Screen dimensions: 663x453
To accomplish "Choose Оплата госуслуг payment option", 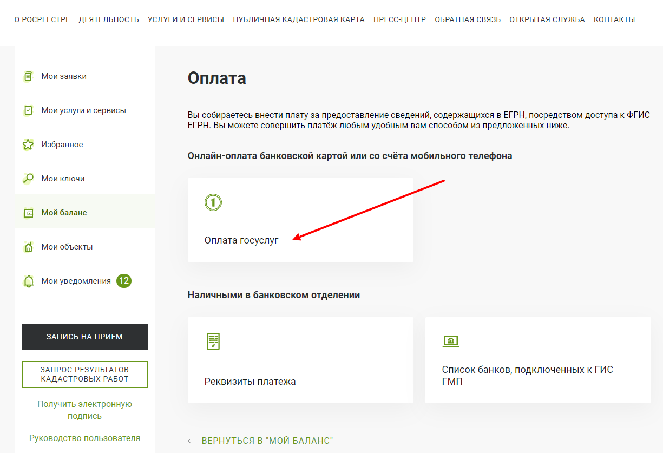I will (x=300, y=220).
